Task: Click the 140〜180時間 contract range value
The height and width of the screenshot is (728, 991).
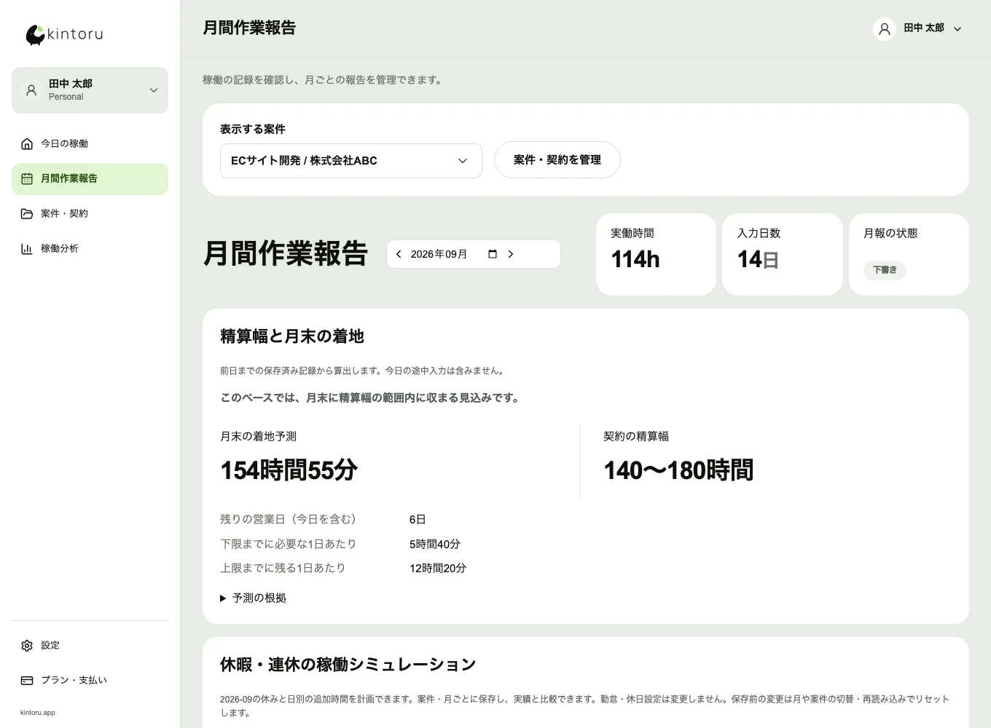Action: click(x=678, y=470)
